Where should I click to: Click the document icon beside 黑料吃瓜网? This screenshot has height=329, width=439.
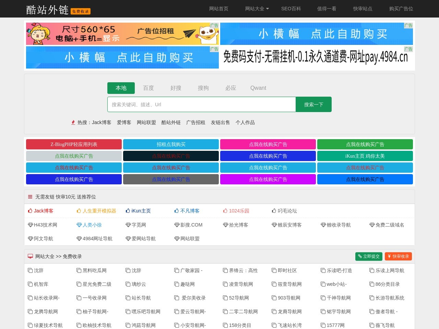[x=79, y=270]
